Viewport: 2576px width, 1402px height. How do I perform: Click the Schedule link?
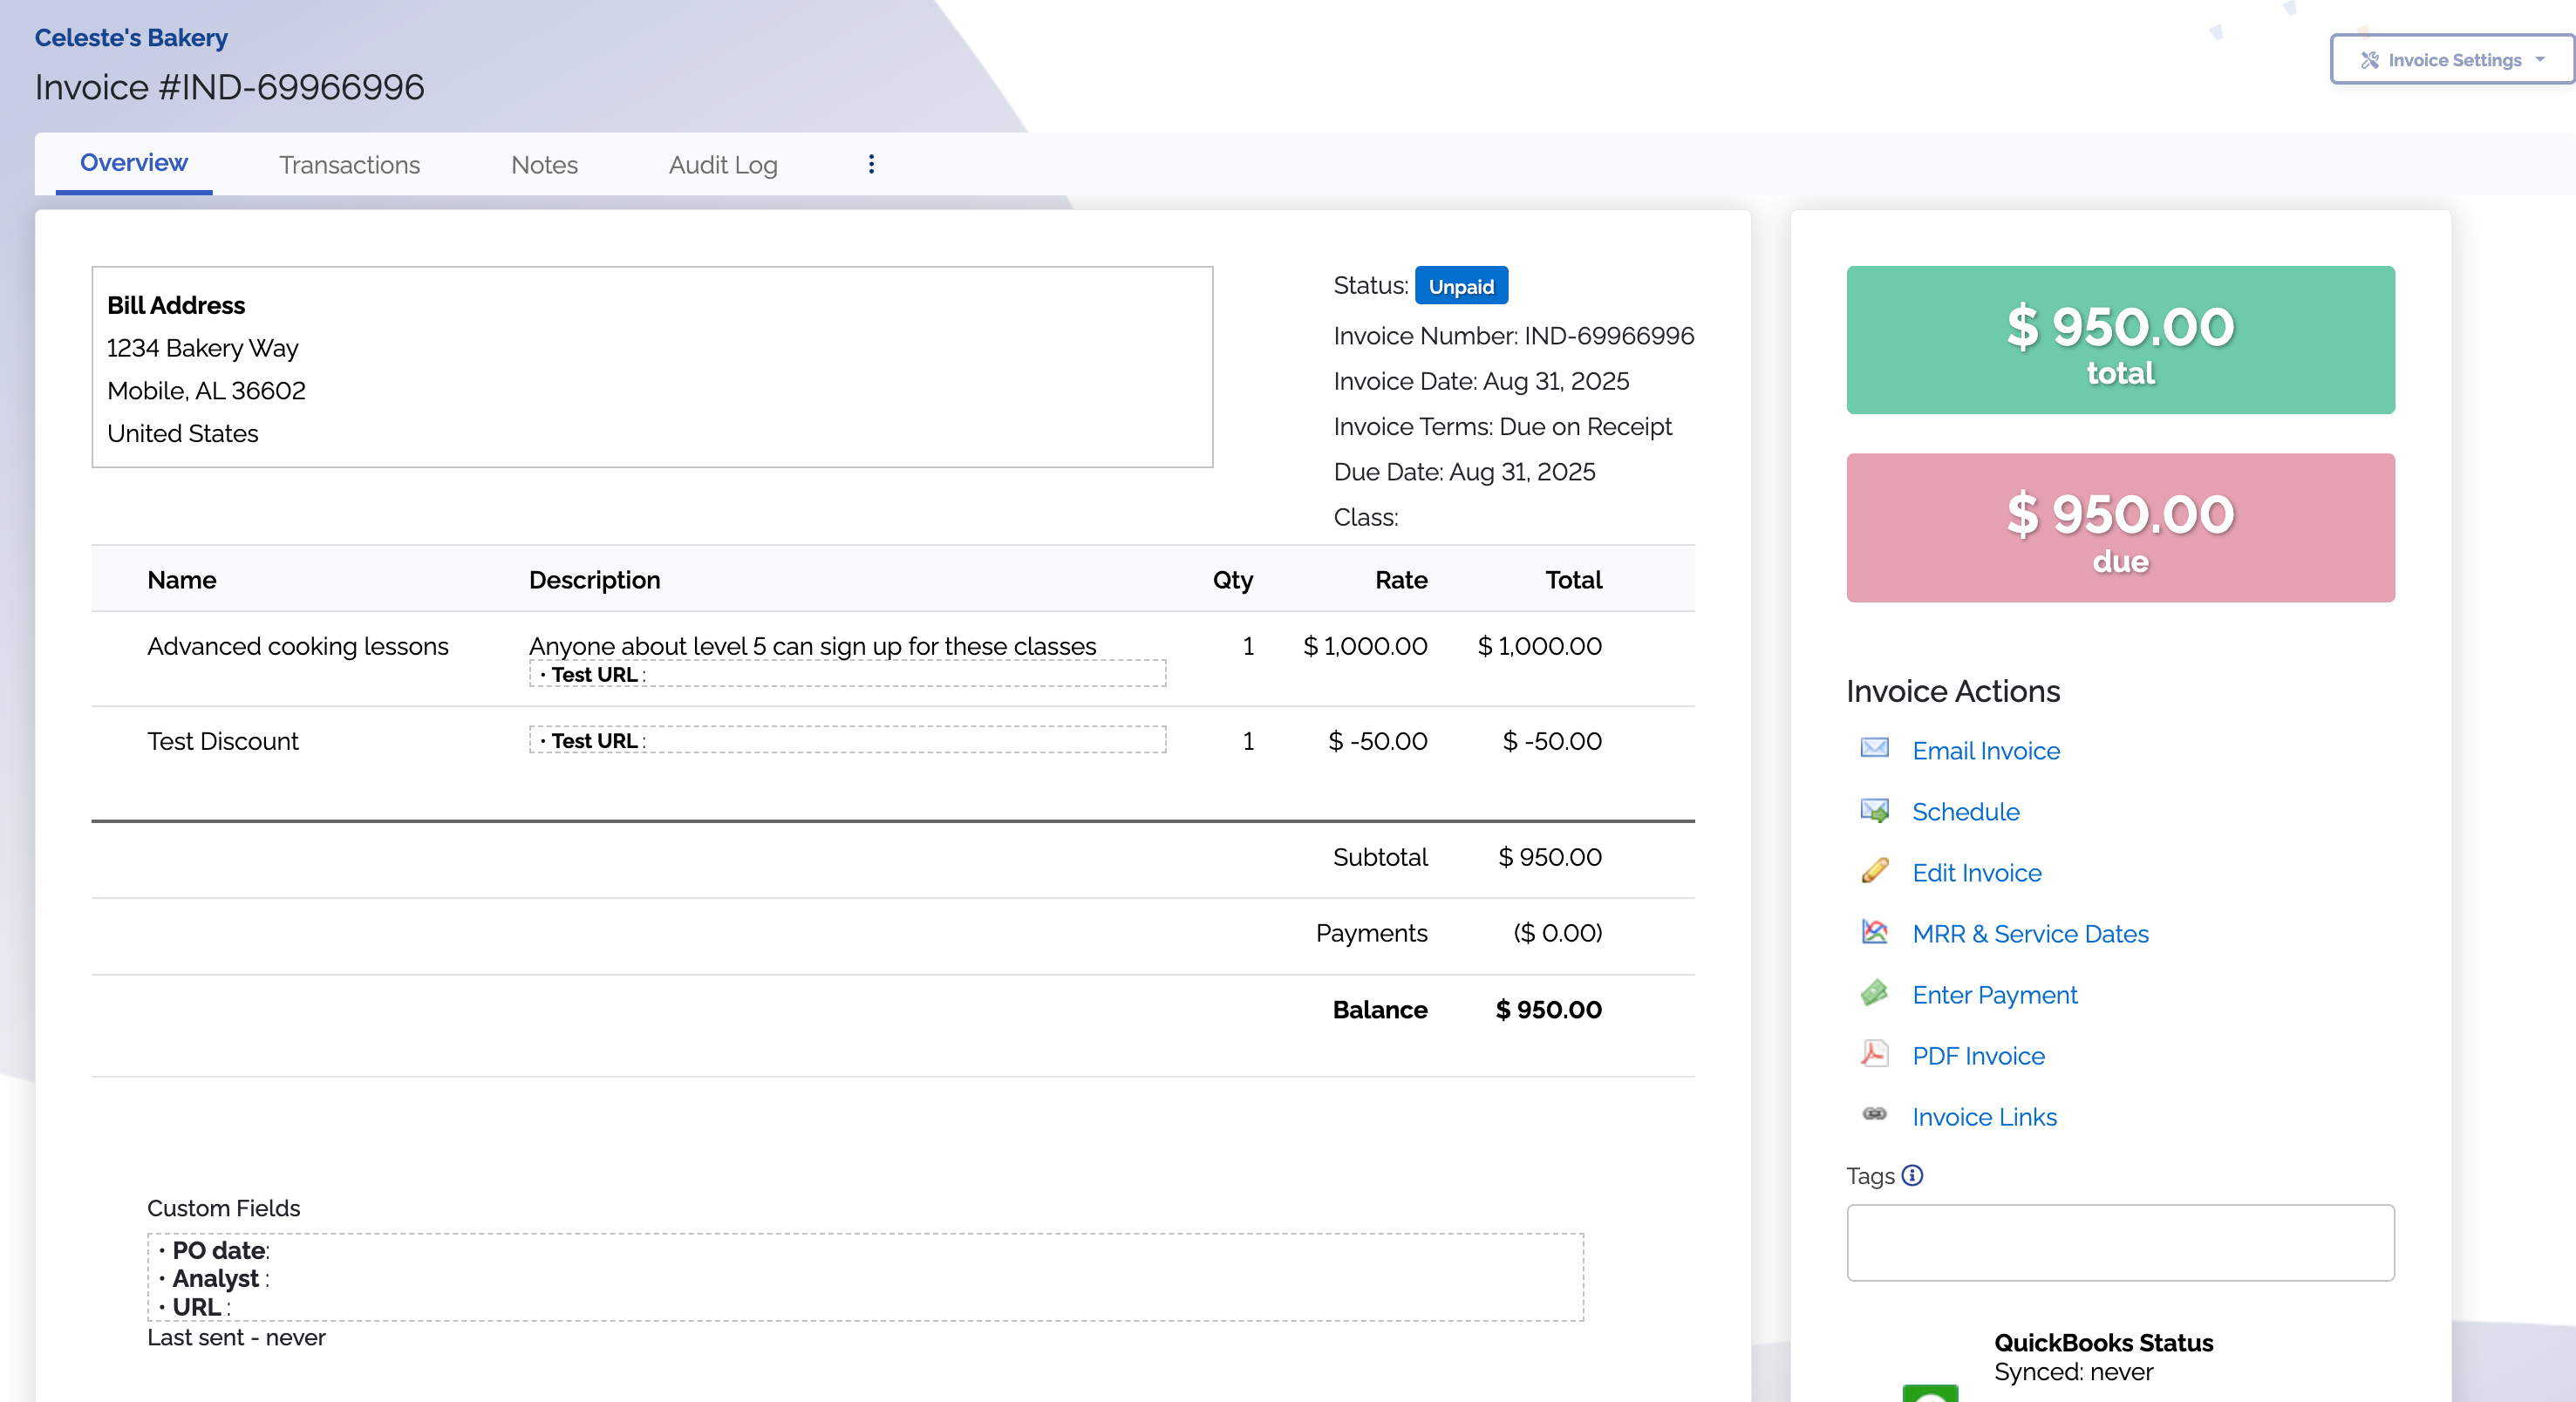point(1965,812)
